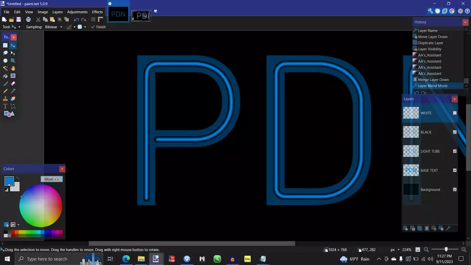This screenshot has width=471, height=265.
Task: Select the Shapes tool
Action: 9,114
